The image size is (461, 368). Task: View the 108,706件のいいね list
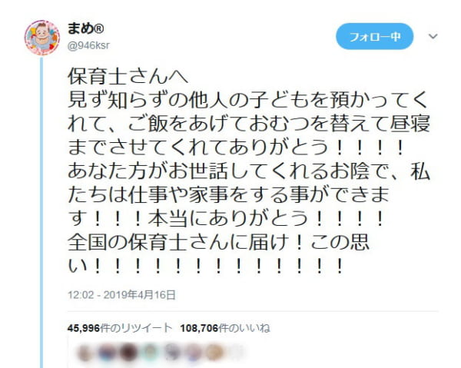[225, 328]
